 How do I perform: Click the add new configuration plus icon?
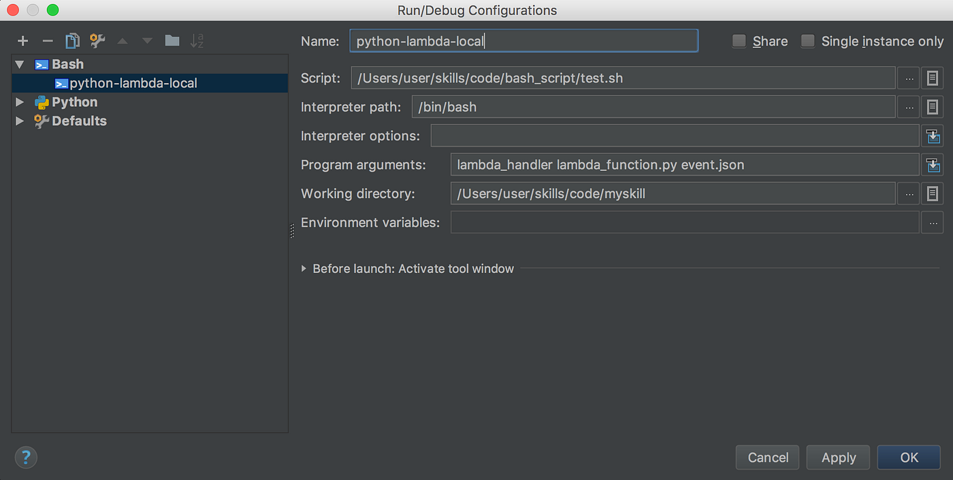[x=23, y=42]
